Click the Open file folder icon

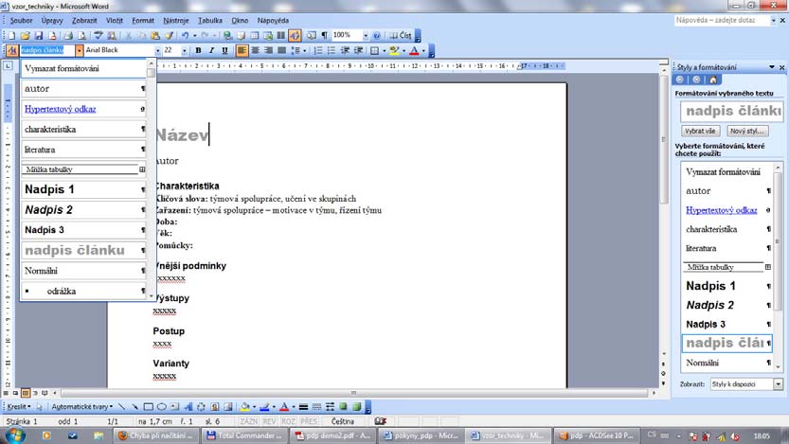[x=25, y=35]
